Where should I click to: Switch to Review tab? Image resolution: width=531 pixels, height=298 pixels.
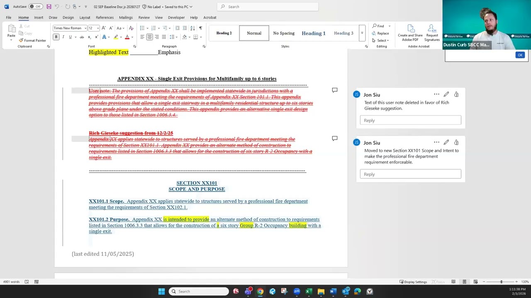click(x=144, y=17)
